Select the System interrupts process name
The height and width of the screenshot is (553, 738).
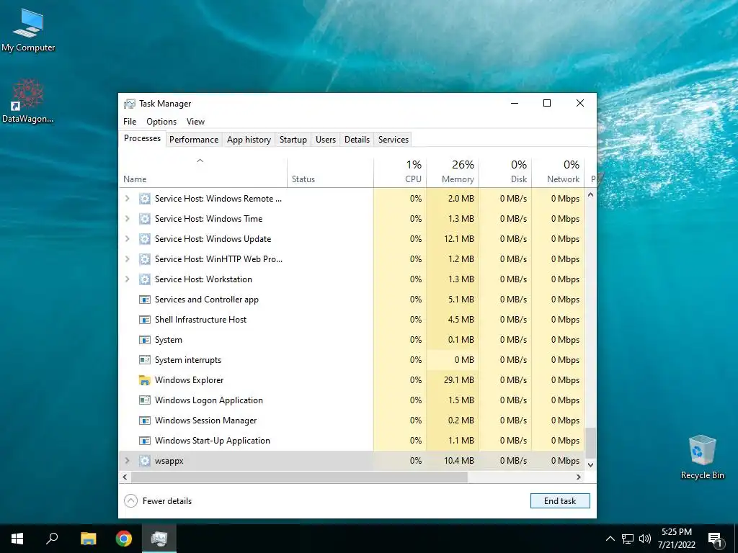pyautogui.click(x=188, y=360)
